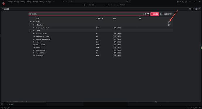
Task: Open settings gear for the Codex provider
Action: tap(169, 22)
